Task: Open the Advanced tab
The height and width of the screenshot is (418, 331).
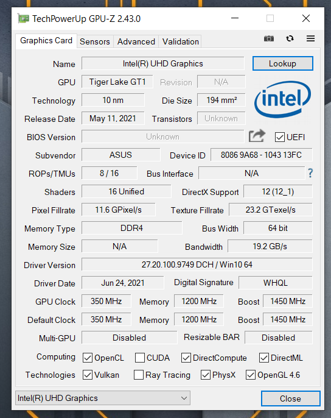Action: (x=136, y=41)
